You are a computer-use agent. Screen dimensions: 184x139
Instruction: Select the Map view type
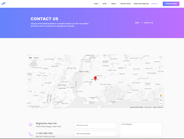coord(31,58)
